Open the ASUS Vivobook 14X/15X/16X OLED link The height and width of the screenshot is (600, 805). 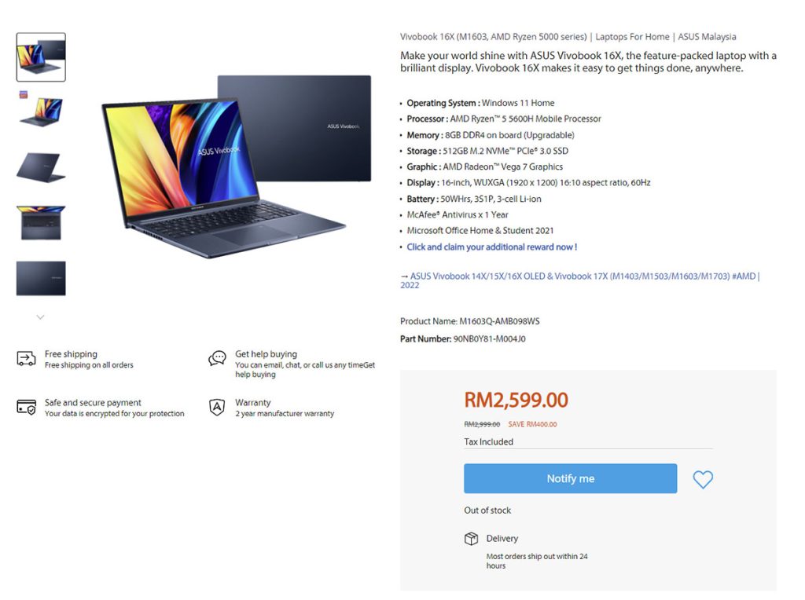[580, 280]
